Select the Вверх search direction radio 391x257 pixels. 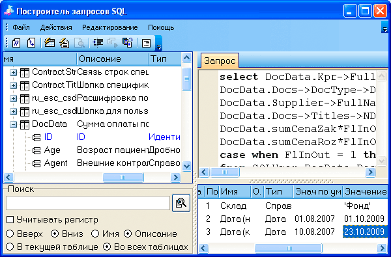coord(10,234)
